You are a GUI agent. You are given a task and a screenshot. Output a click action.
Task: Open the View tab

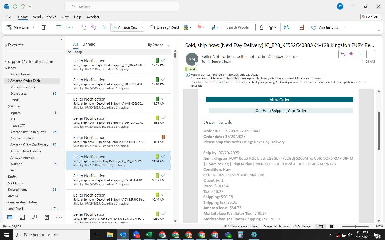pyautogui.click(x=65, y=17)
